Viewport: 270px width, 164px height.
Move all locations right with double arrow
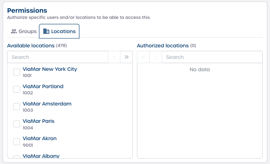click(126, 57)
